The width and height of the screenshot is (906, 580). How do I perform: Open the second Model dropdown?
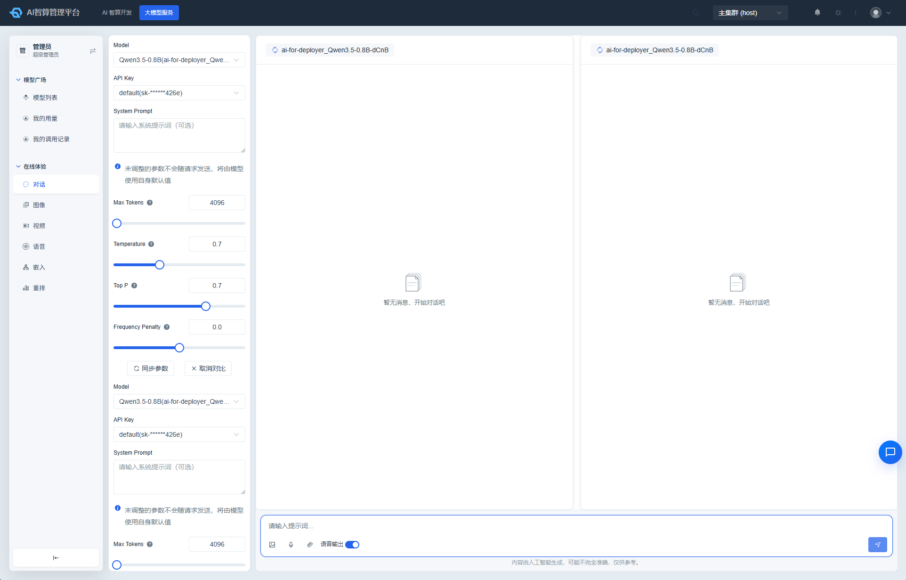pyautogui.click(x=179, y=401)
